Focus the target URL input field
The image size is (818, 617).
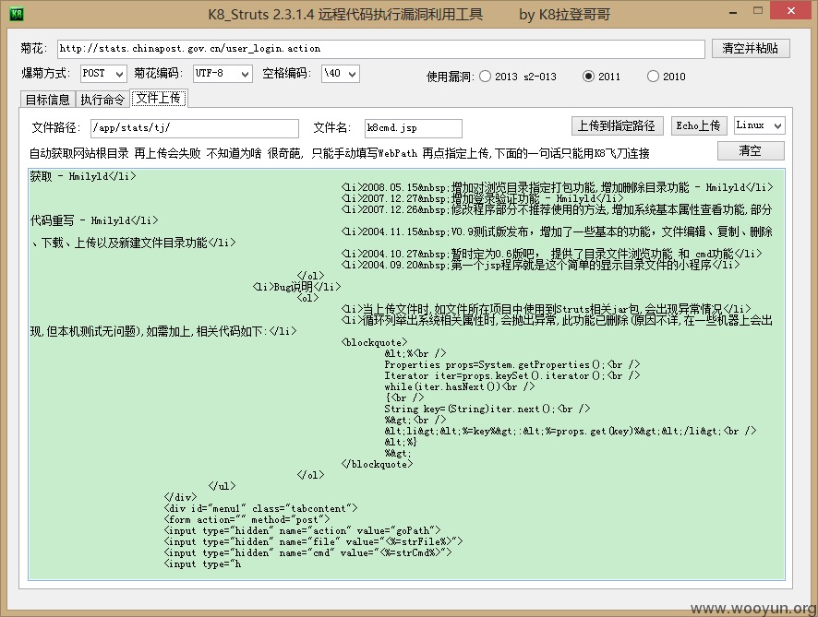tap(380, 49)
